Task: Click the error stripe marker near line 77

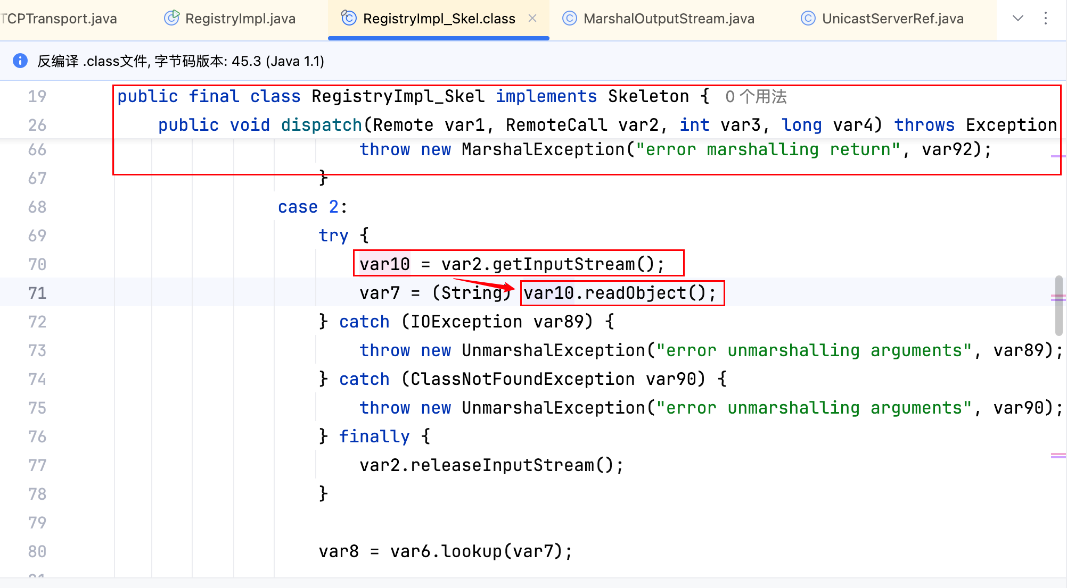Action: coord(1058,456)
